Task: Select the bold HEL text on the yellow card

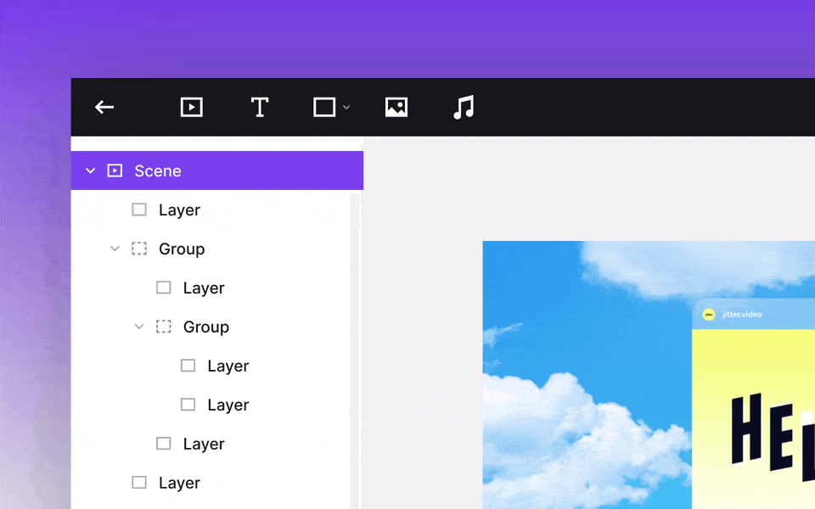Action: click(773, 436)
